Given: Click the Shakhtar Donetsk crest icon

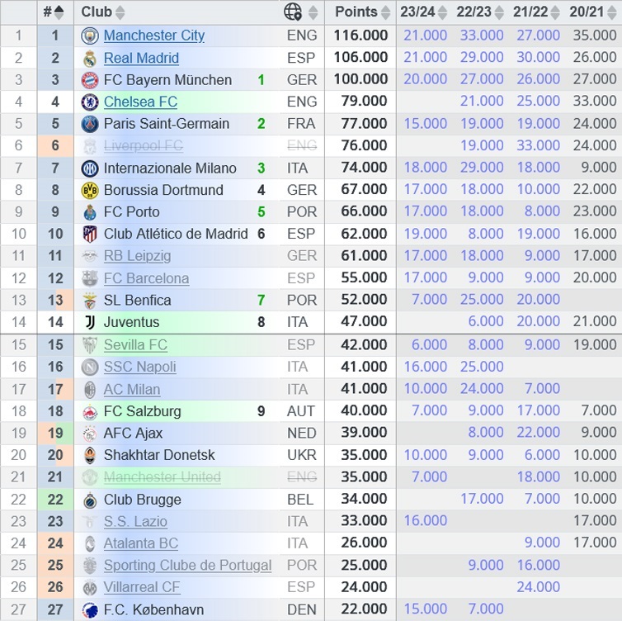Looking at the screenshot, I should [90, 455].
